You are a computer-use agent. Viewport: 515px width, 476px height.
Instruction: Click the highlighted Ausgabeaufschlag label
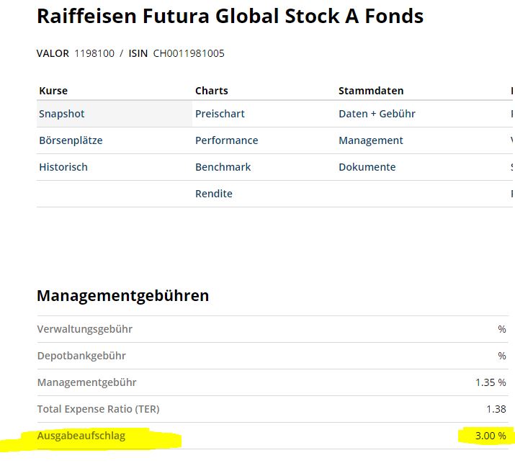pyautogui.click(x=81, y=436)
